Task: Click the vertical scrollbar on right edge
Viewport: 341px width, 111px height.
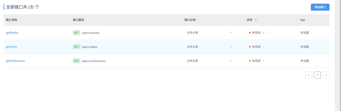Action: pos(338,55)
